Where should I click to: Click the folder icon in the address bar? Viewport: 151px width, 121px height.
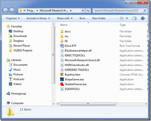pyautogui.click(x=20, y=10)
